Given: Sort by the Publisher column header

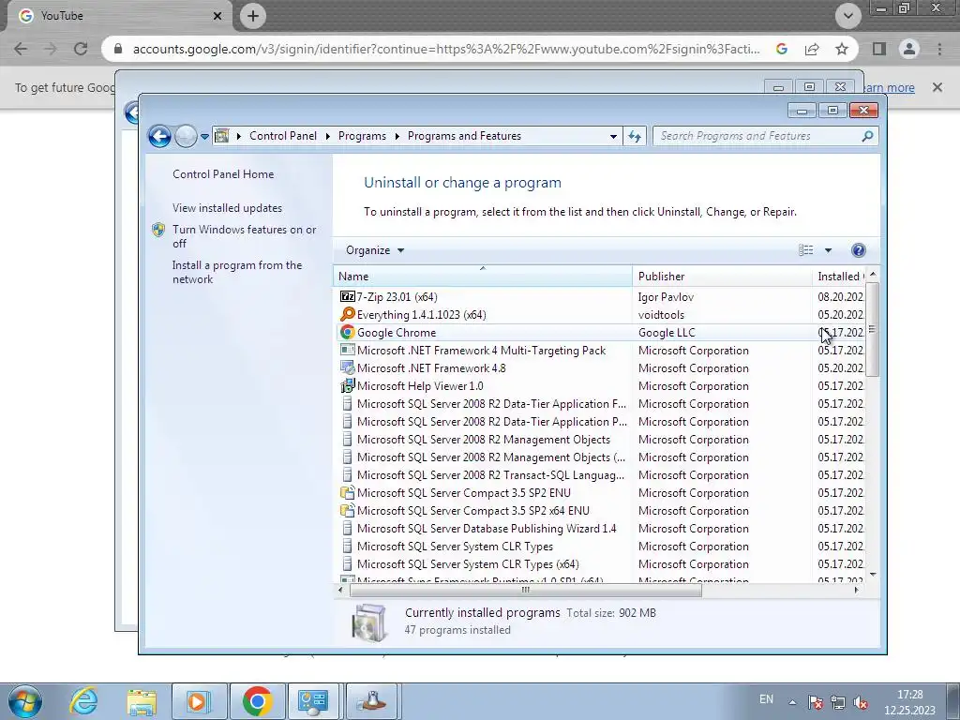Looking at the screenshot, I should coord(723,277).
